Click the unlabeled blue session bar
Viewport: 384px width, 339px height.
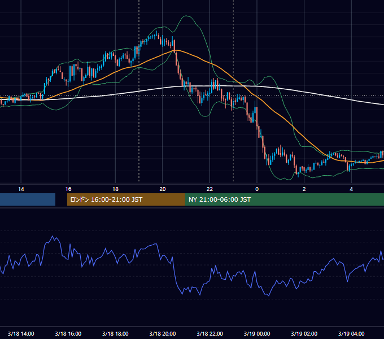(28, 199)
